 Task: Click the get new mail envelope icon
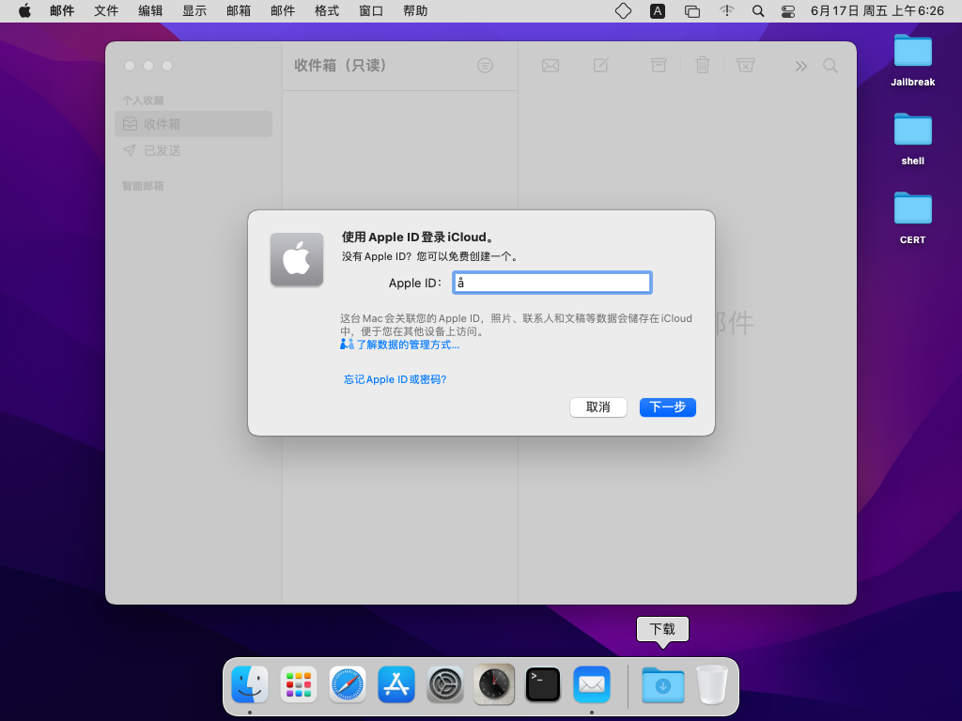(551, 66)
